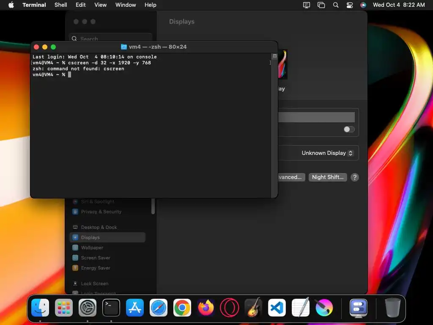Launch Opera browser from the Dock
Screen dimensions: 433x325
(230, 308)
